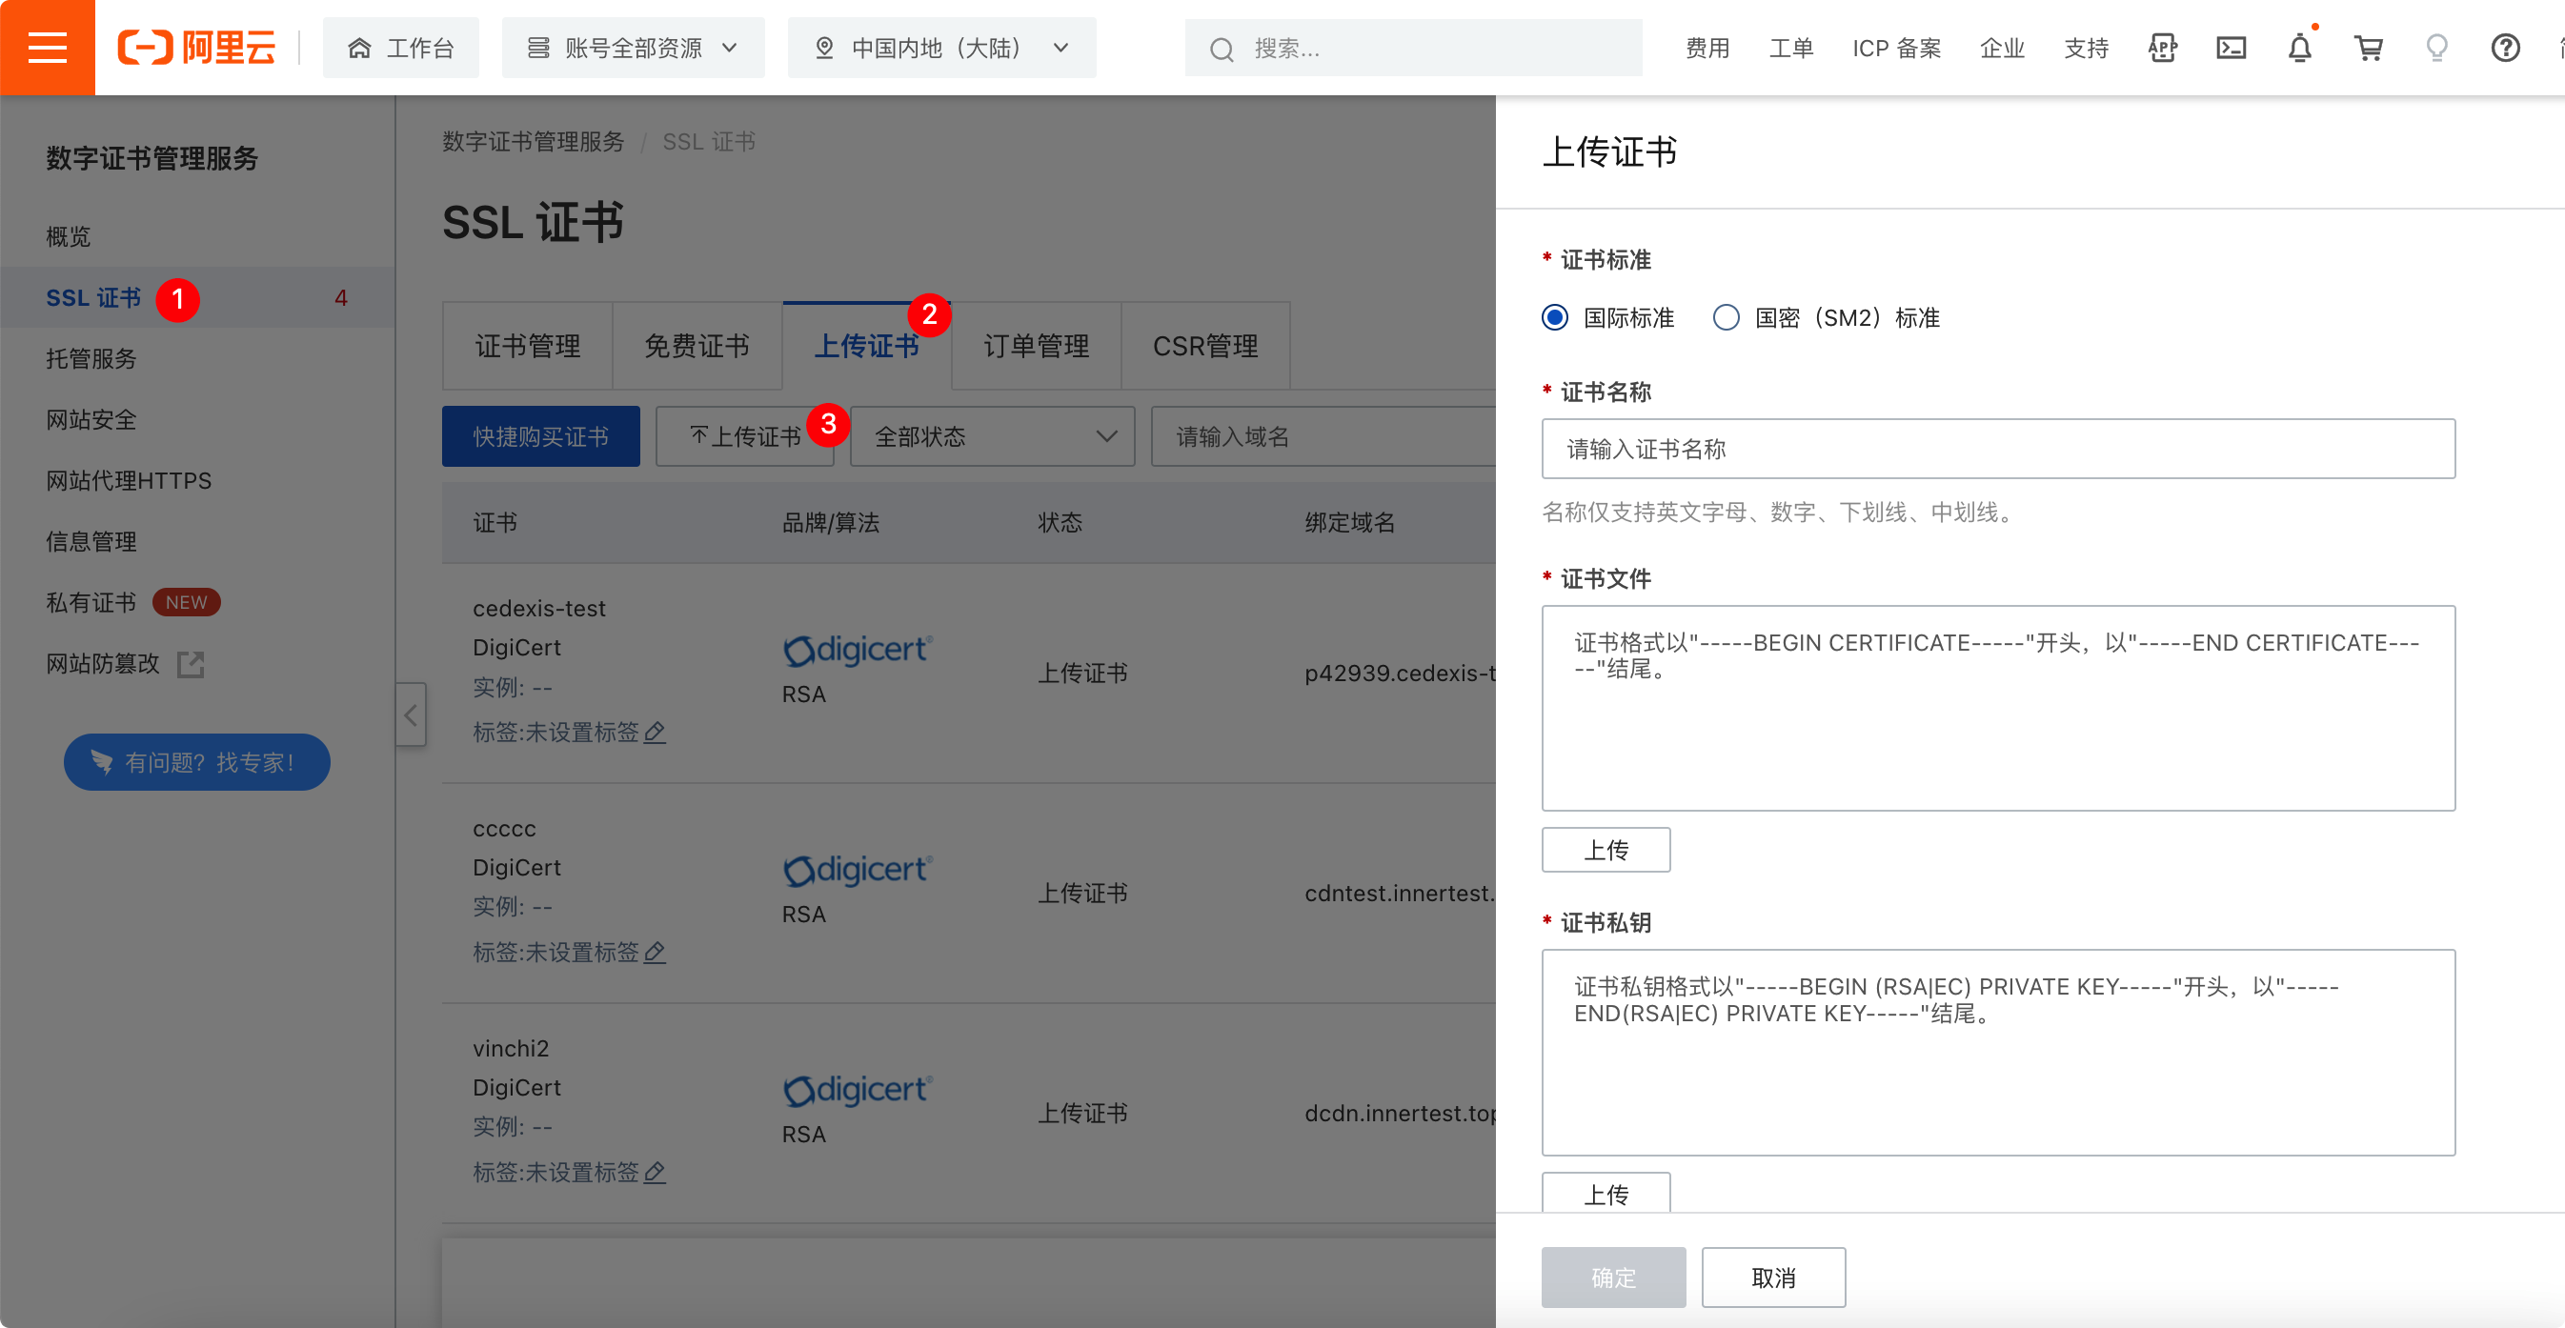Edit the tag for vinchi2 certificate
Screen dimensions: 2565x1328
point(655,1173)
